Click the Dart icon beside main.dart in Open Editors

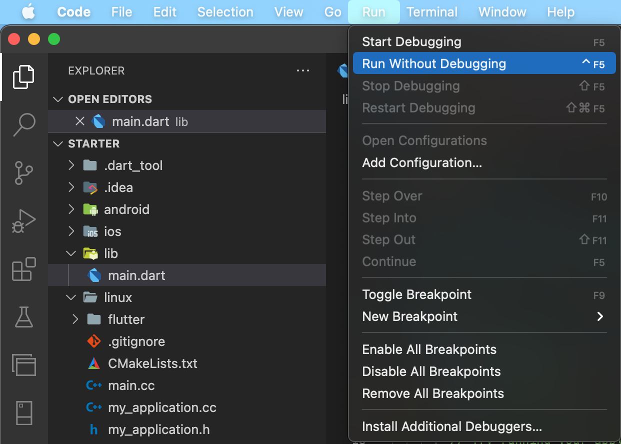point(98,121)
